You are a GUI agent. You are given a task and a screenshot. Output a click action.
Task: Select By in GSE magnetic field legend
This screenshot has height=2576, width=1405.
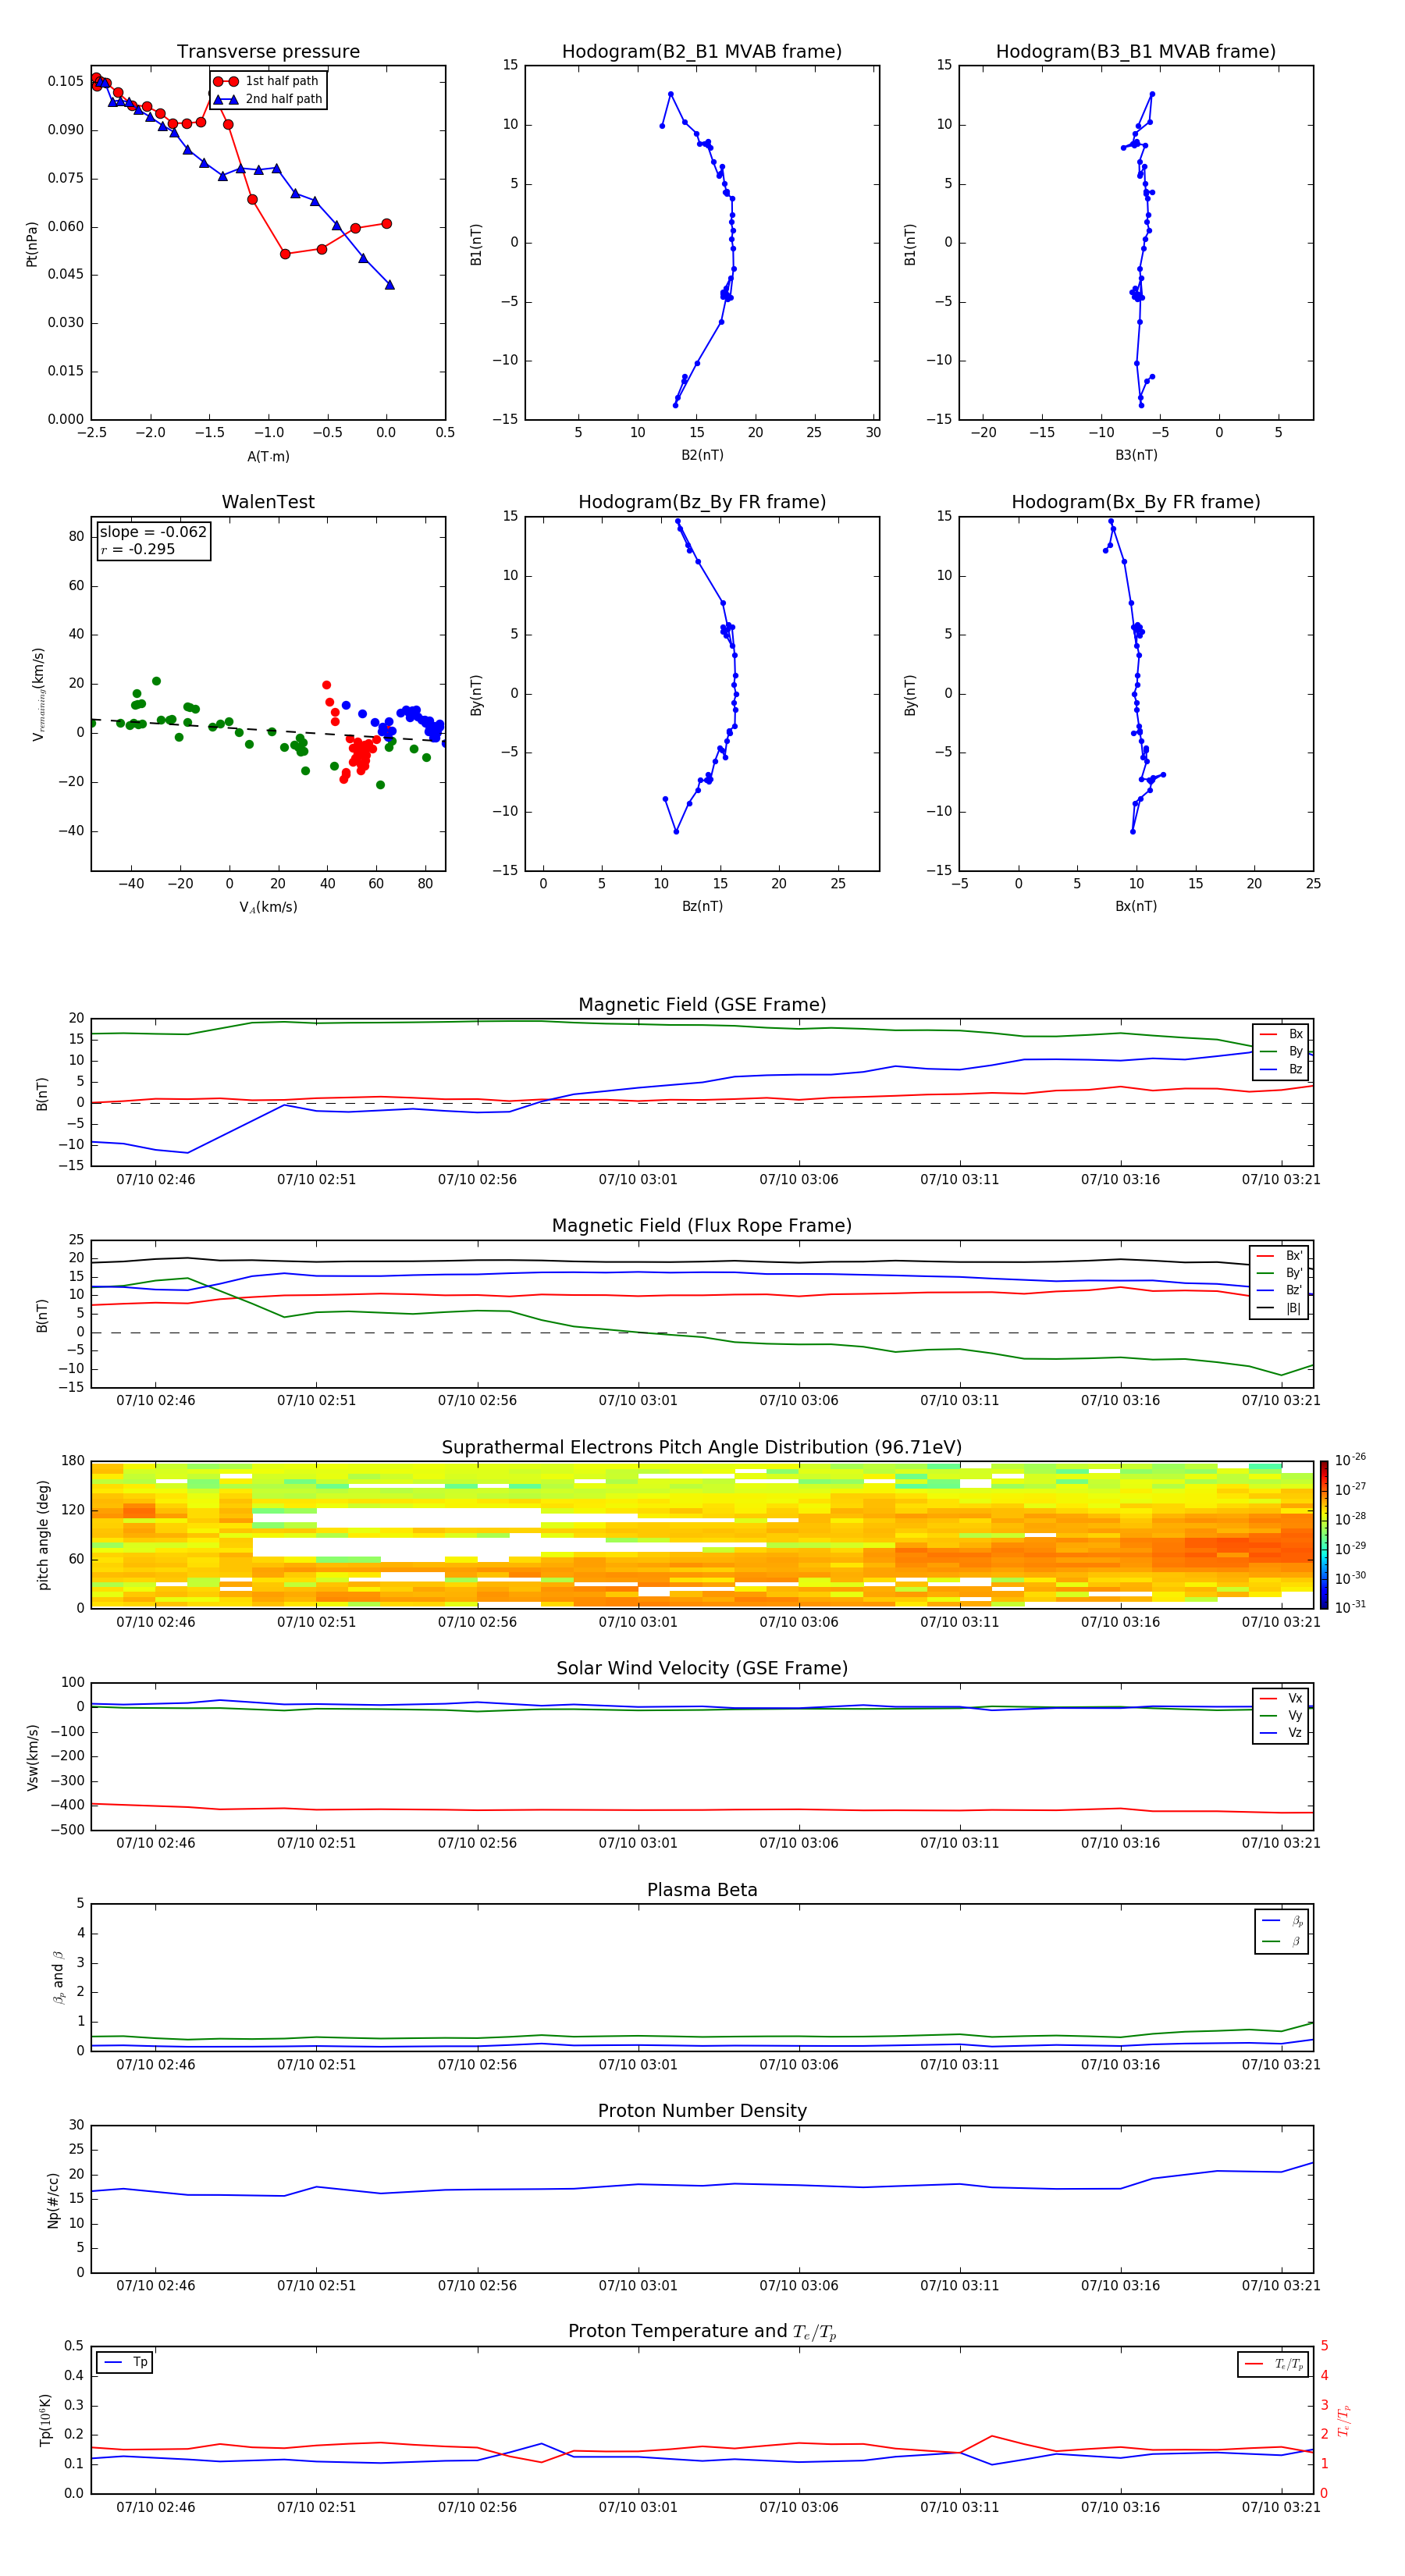pos(1281,1051)
